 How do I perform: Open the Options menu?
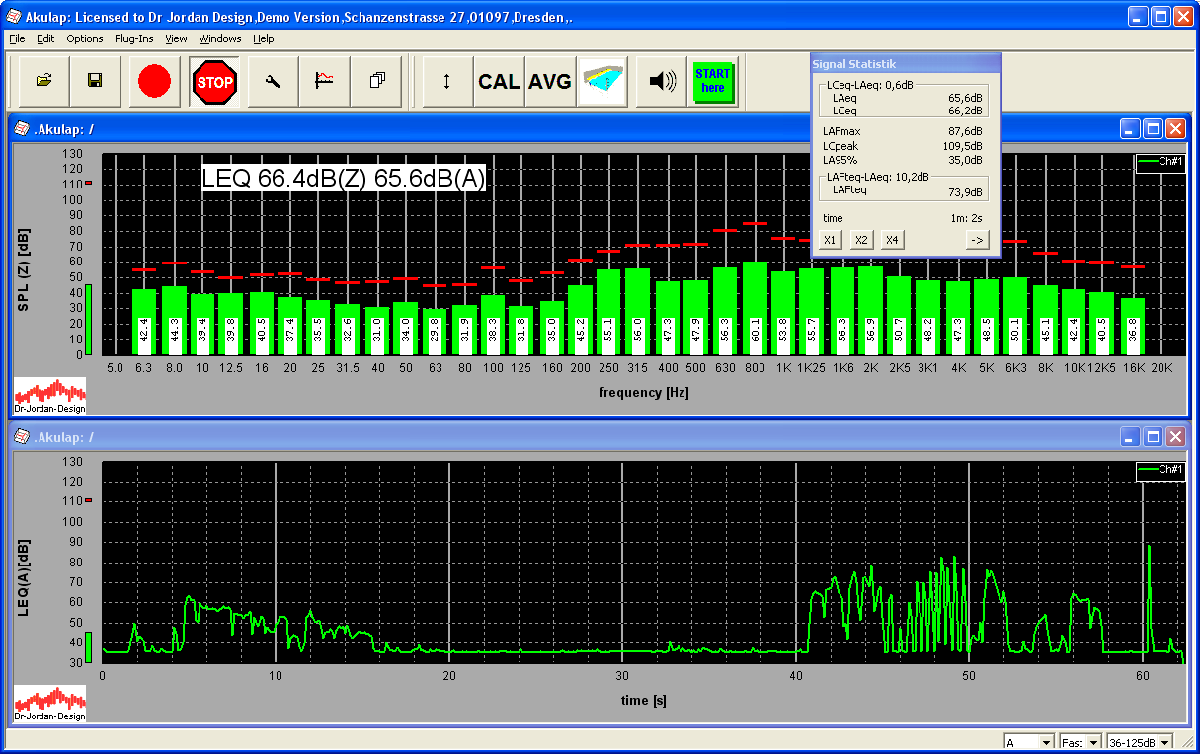click(85, 38)
